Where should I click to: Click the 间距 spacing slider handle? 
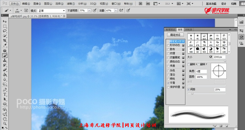click(x=192, y=93)
